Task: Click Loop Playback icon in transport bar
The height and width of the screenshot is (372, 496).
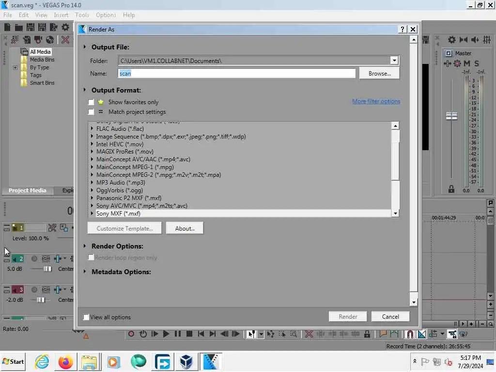Action: pos(143,334)
